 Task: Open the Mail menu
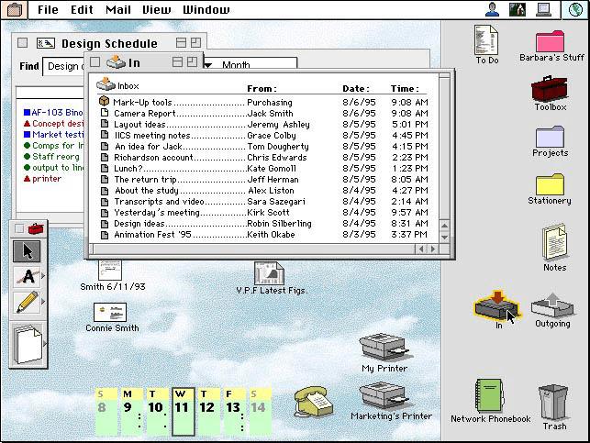(x=118, y=10)
